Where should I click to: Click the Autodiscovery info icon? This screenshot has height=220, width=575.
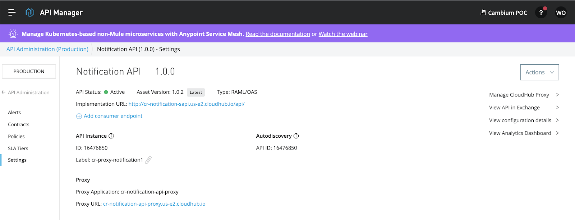point(296,136)
